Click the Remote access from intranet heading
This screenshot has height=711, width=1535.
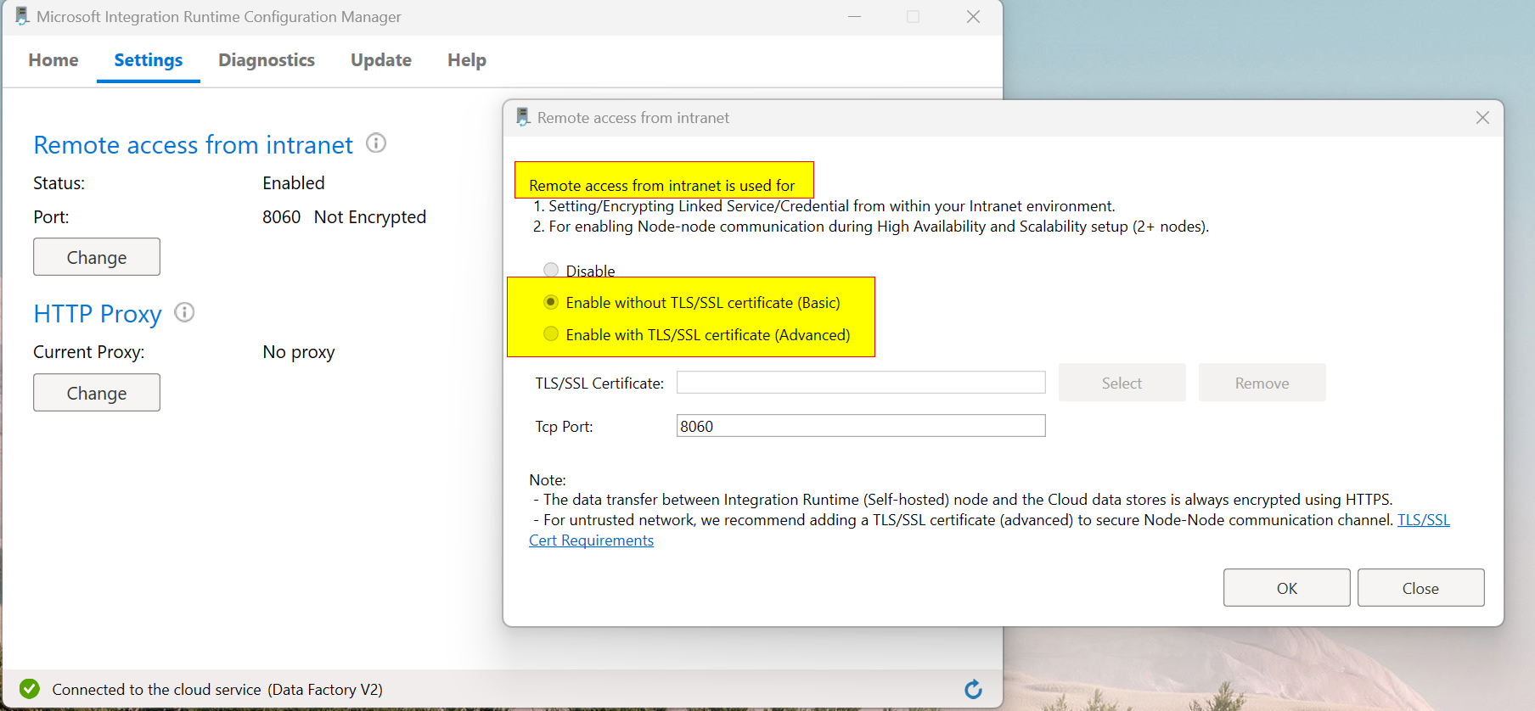(x=193, y=145)
